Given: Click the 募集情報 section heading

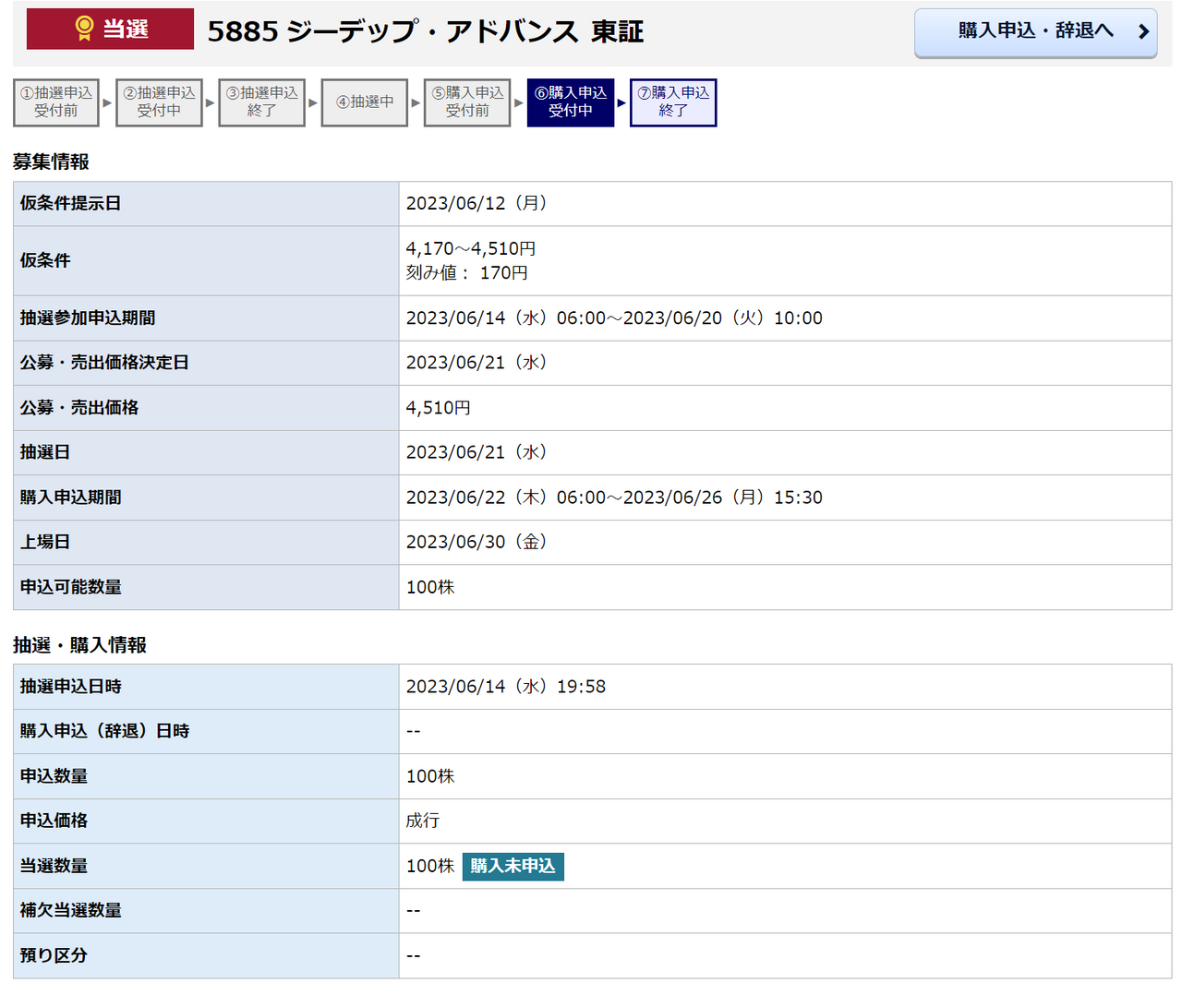Looking at the screenshot, I should point(51,162).
